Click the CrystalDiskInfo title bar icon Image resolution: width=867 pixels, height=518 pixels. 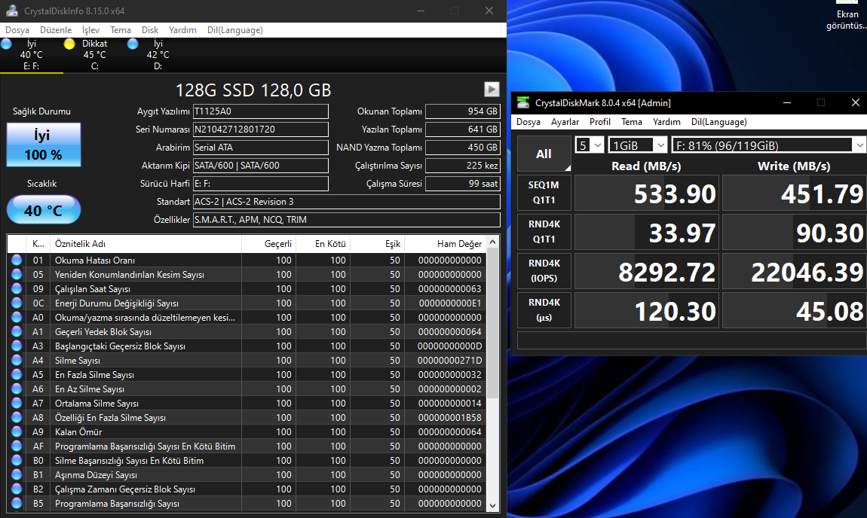coord(11,11)
